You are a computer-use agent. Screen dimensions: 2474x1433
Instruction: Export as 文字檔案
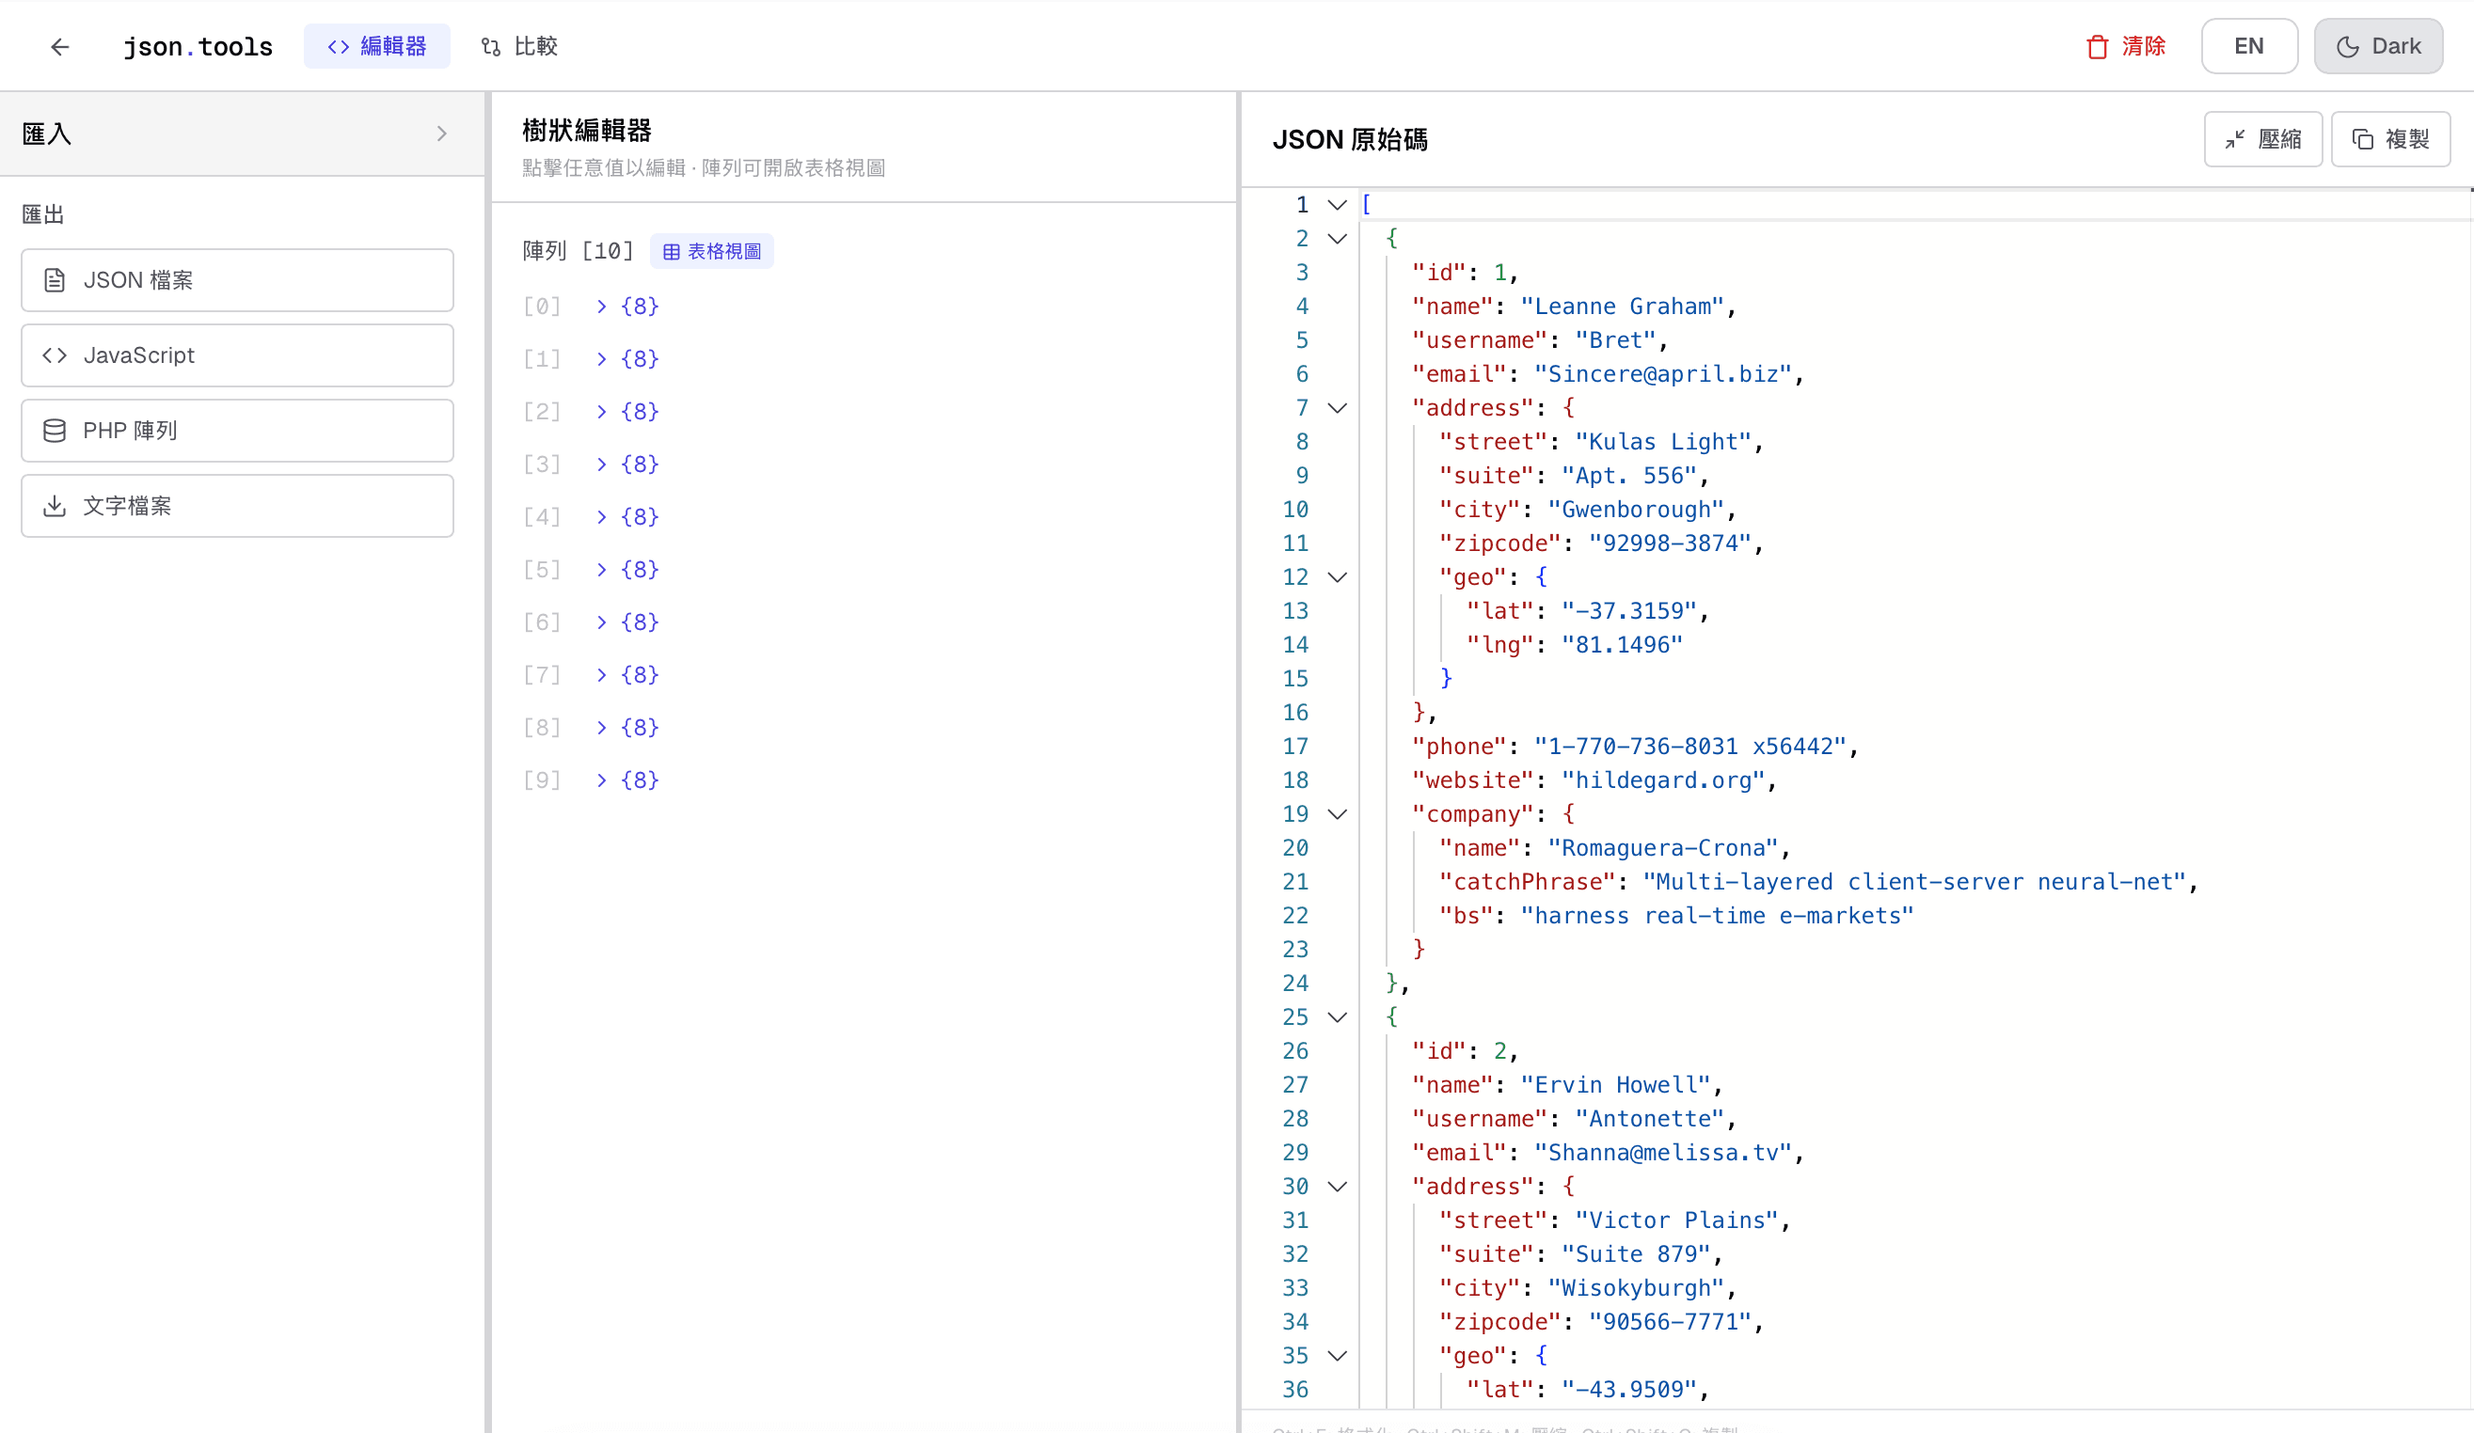coord(238,506)
